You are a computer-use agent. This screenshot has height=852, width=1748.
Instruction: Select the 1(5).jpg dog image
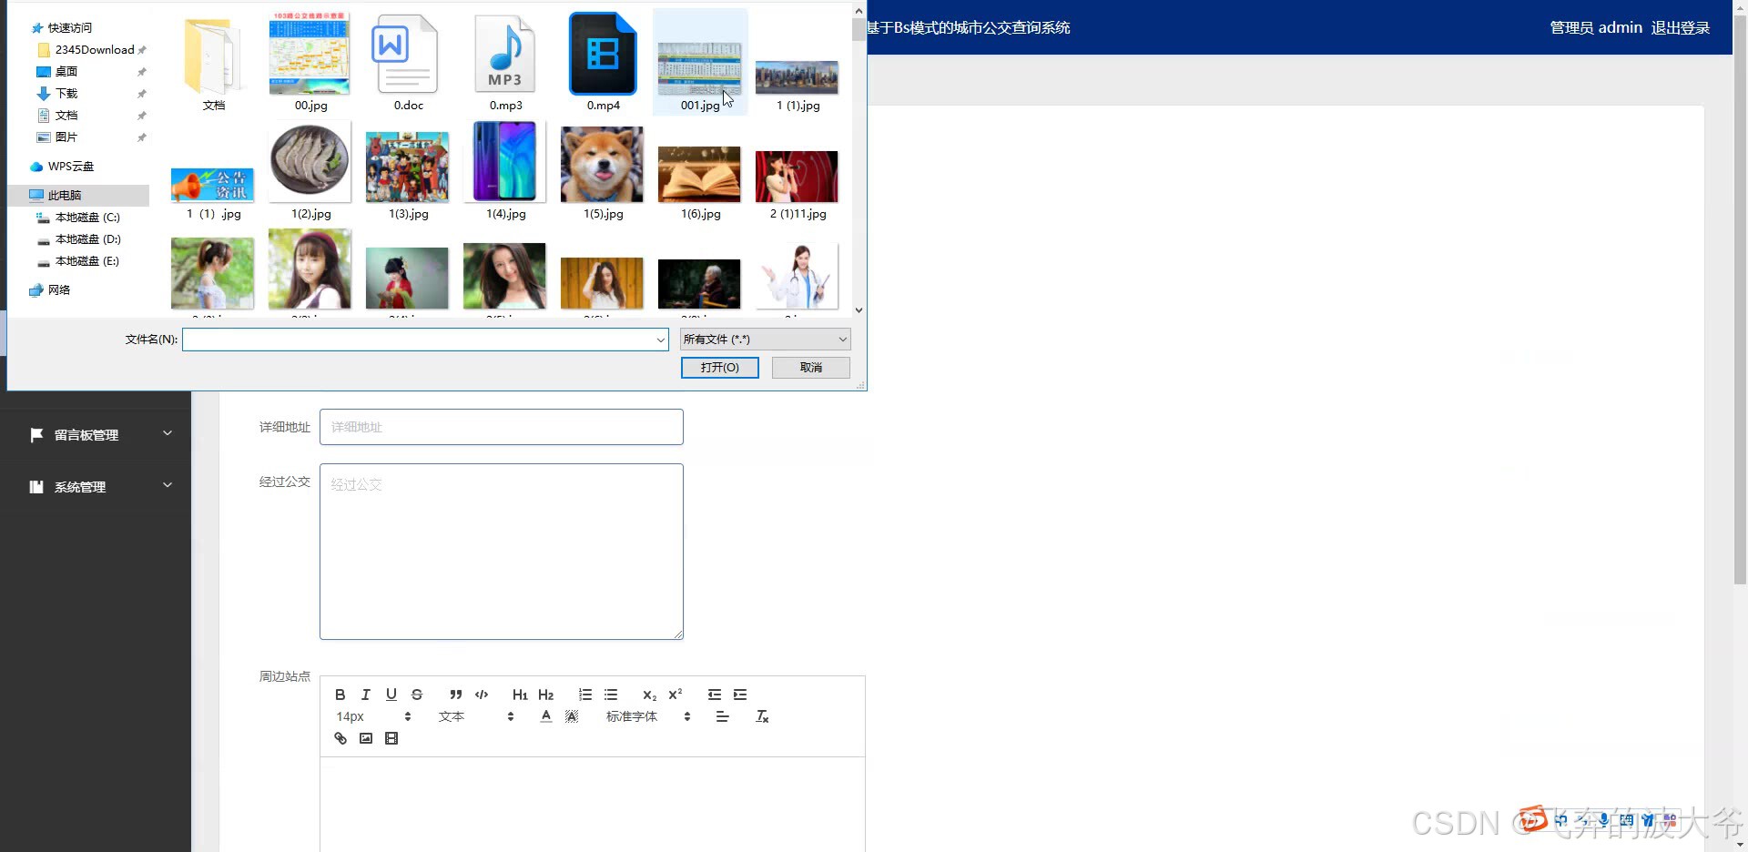click(603, 171)
